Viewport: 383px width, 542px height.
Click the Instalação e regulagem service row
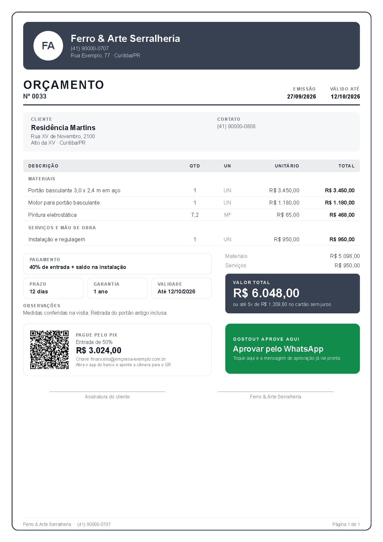point(191,239)
